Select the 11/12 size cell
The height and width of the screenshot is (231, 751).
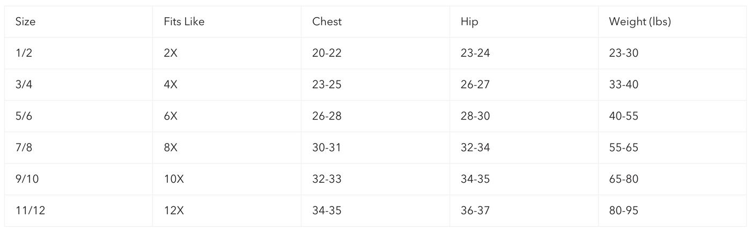[x=30, y=211]
